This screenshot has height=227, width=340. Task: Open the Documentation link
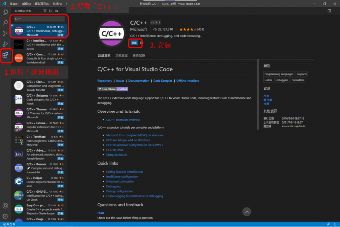(x=139, y=81)
